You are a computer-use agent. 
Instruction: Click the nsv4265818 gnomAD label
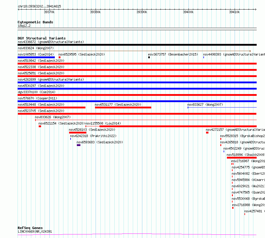coord(243,142)
